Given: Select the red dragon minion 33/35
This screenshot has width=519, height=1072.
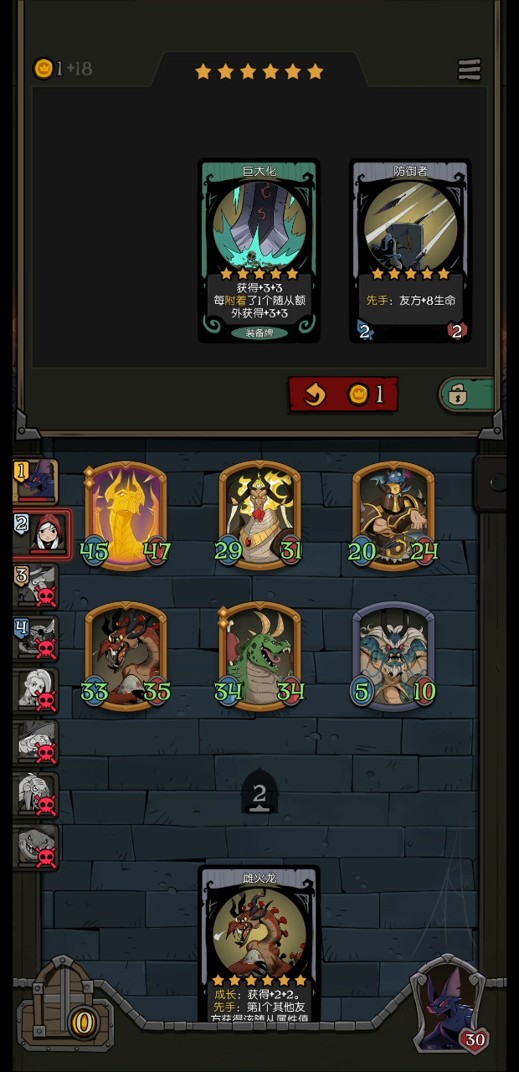Looking at the screenshot, I should tap(126, 656).
